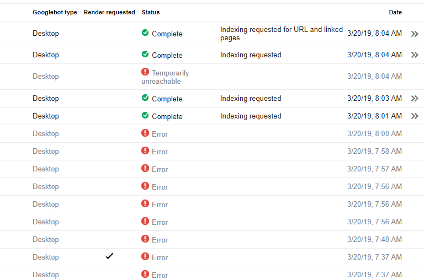Viewport: 435px width, 280px height.
Task: Expand details arrow for 8:03 AM row
Action: pos(415,99)
